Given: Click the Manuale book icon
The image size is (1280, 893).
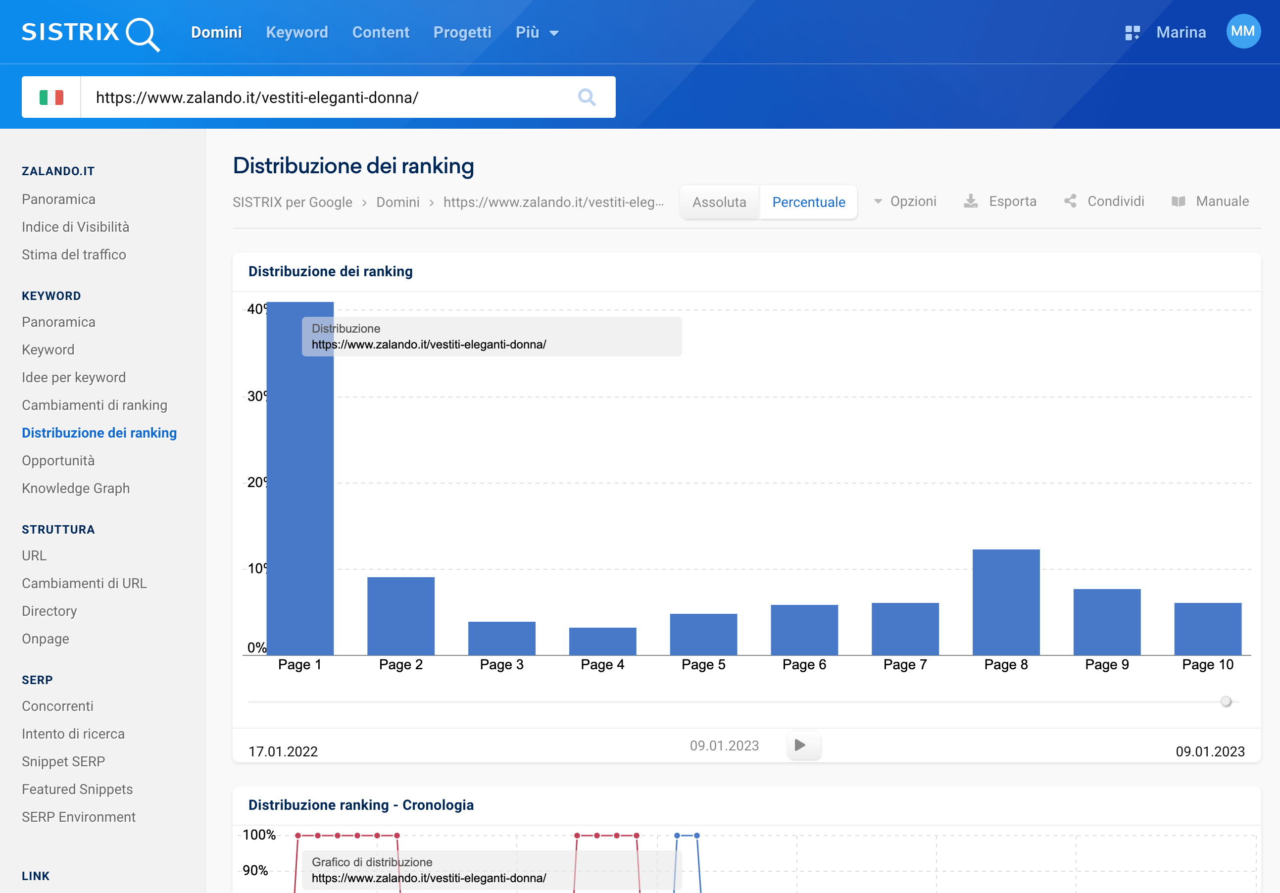Looking at the screenshot, I should pyautogui.click(x=1176, y=201).
